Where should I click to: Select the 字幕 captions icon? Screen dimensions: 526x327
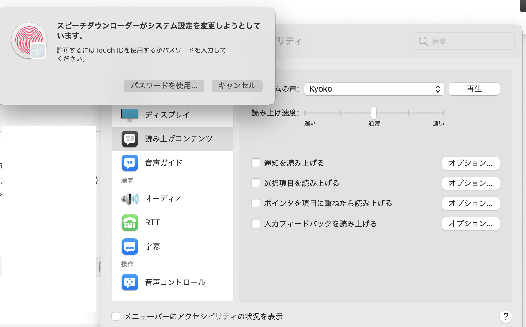tap(129, 246)
